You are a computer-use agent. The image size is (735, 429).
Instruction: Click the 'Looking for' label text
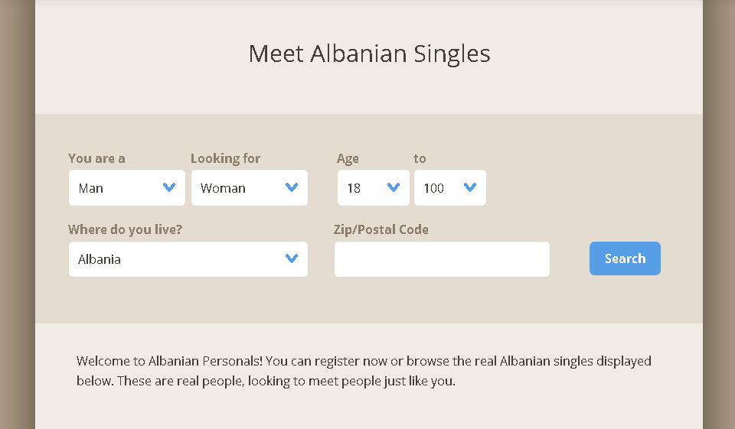pos(225,158)
